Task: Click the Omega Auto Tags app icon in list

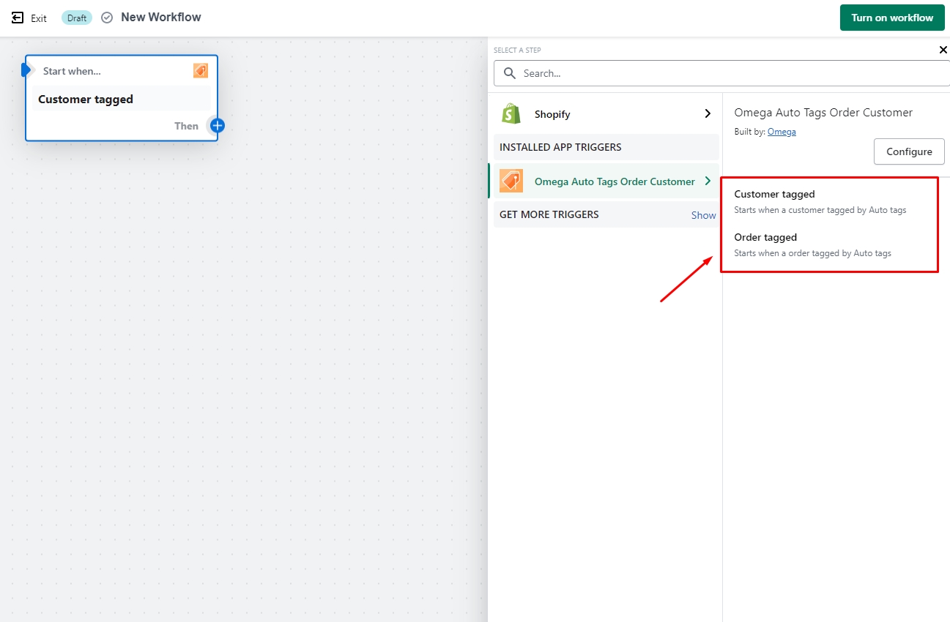Action: (x=511, y=181)
